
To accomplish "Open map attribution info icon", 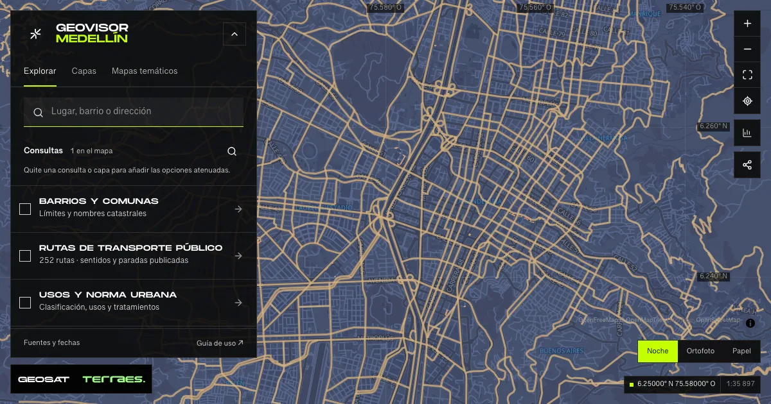I will 750,323.
